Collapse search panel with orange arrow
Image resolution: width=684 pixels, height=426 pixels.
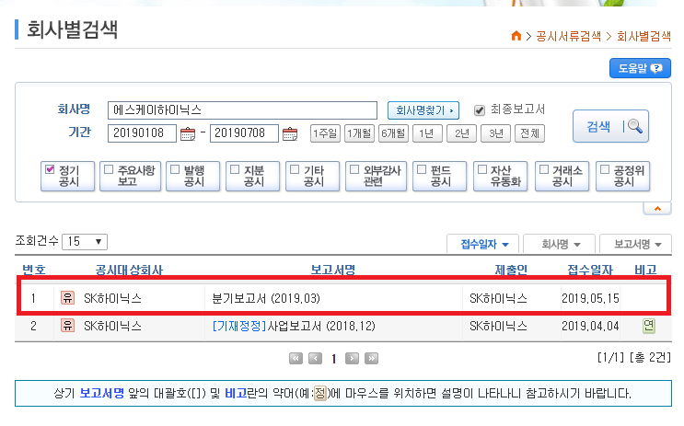click(x=657, y=209)
